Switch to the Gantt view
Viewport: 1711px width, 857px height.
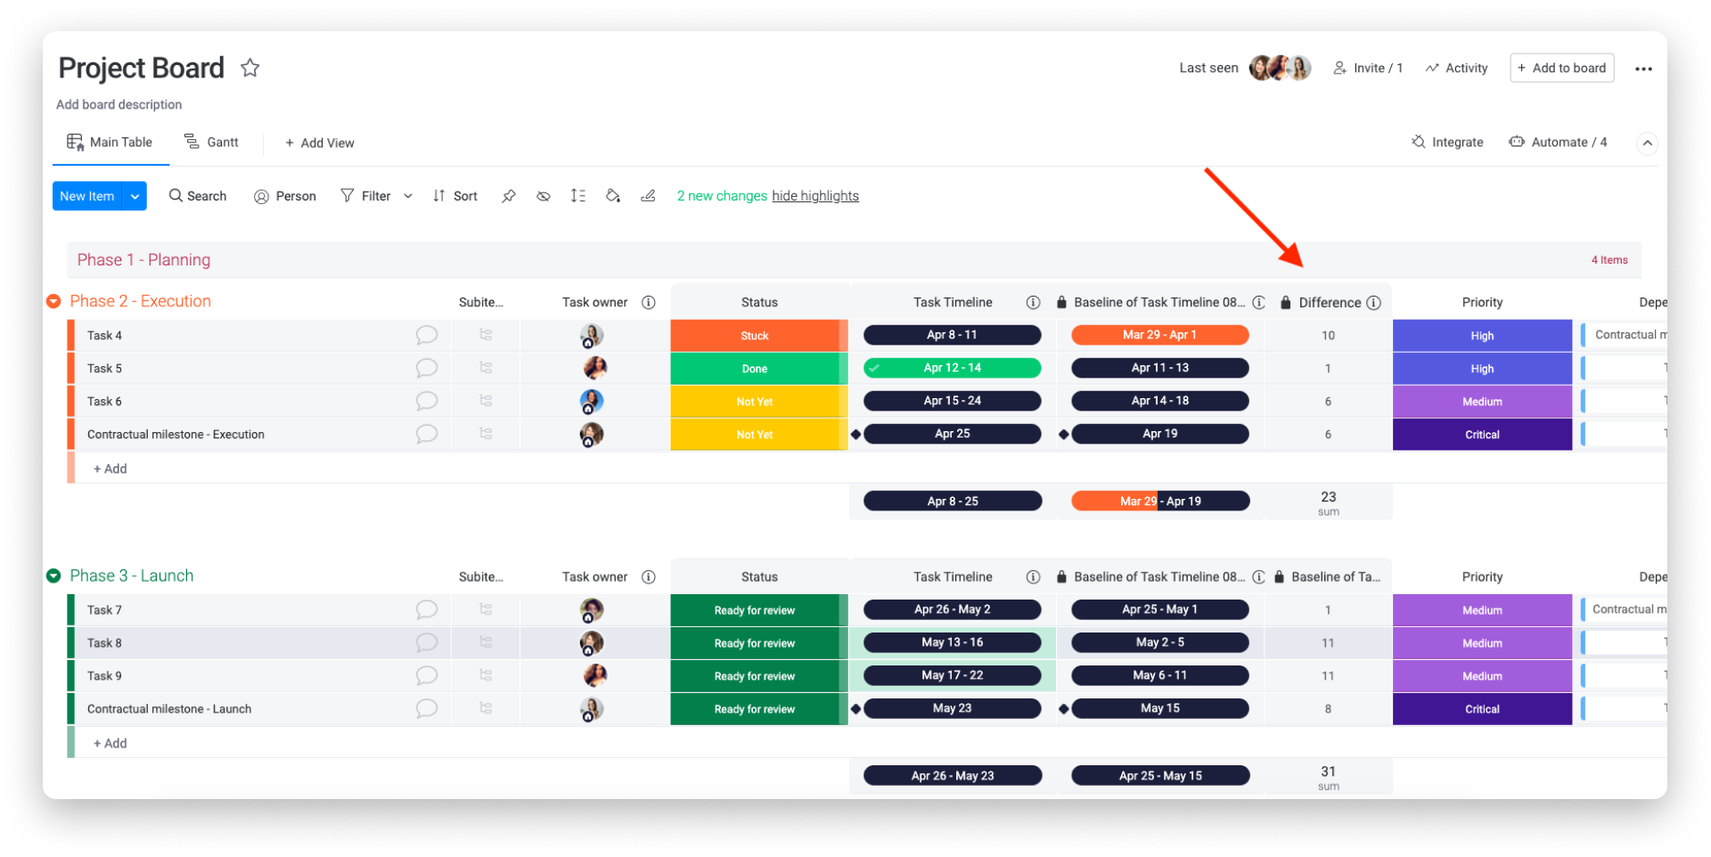(x=211, y=142)
